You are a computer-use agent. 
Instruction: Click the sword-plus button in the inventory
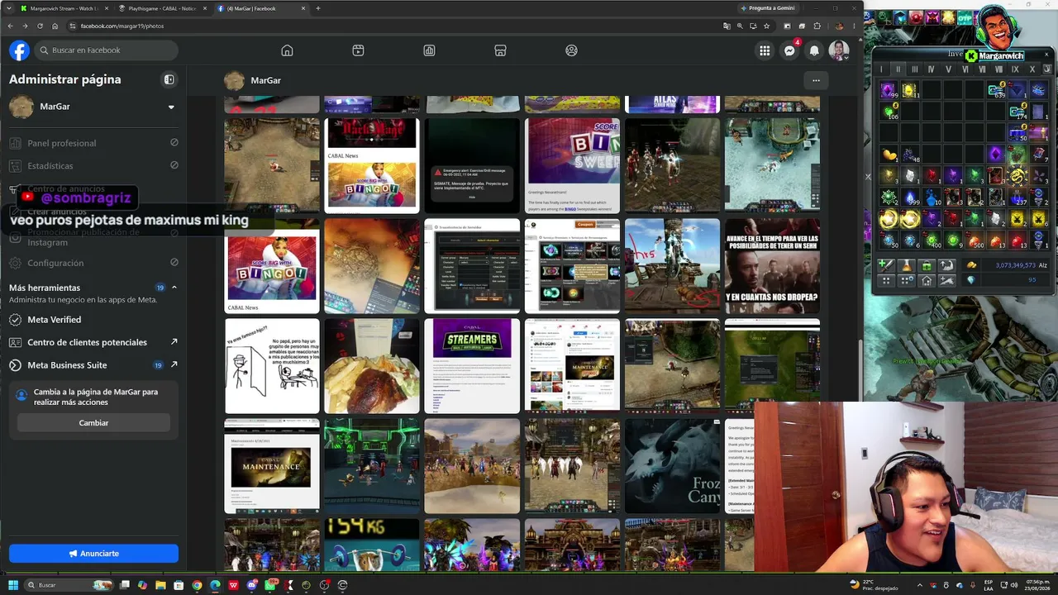[886, 265]
